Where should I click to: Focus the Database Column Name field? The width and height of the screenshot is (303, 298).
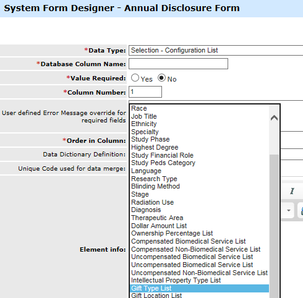(x=178, y=64)
